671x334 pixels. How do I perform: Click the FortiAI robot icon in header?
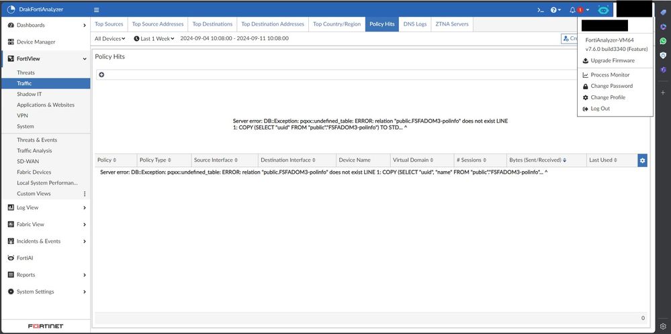[x=603, y=10]
